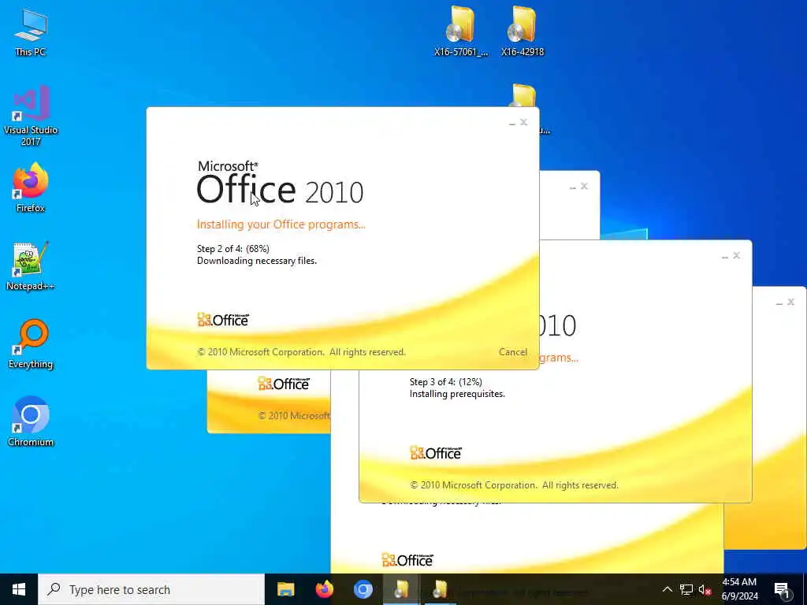Click 'Installing prerequisites.' text
The height and width of the screenshot is (605, 807).
[x=457, y=394]
